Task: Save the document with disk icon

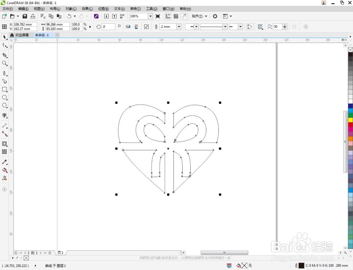Action: pyautogui.click(x=25, y=16)
